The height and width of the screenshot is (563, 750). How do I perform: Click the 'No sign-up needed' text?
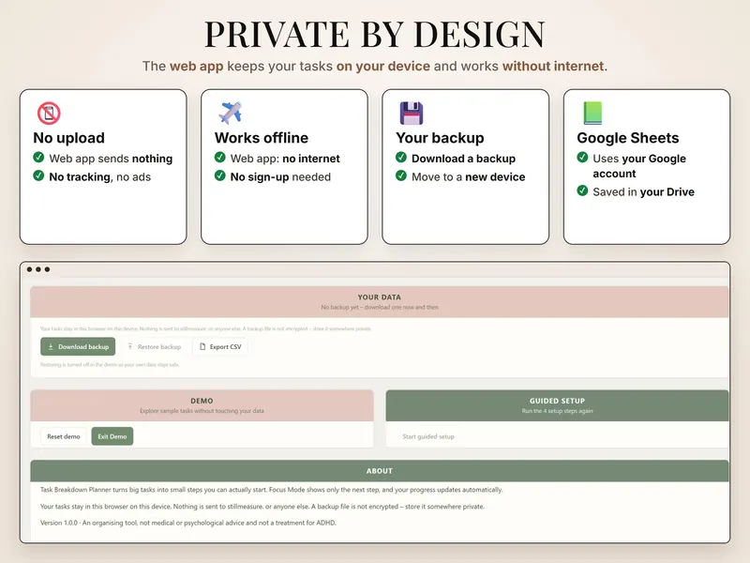tap(280, 177)
